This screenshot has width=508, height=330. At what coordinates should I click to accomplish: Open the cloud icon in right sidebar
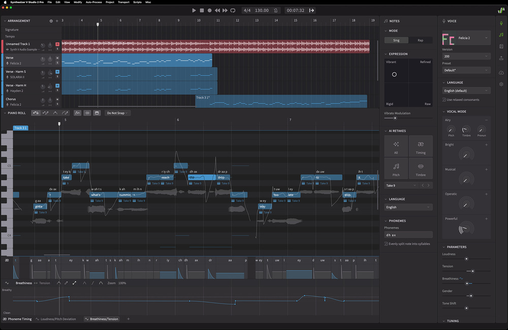(501, 73)
